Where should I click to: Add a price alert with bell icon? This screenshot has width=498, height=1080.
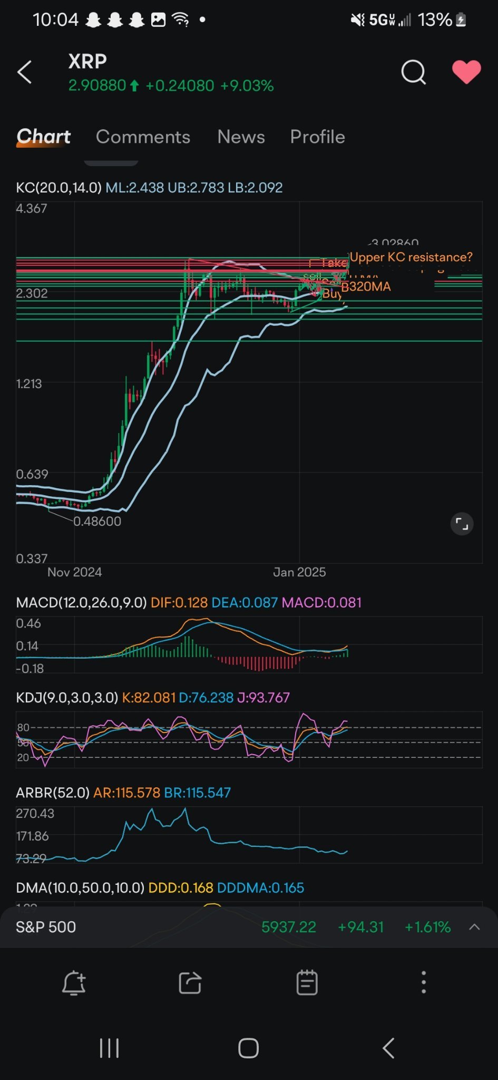[74, 983]
